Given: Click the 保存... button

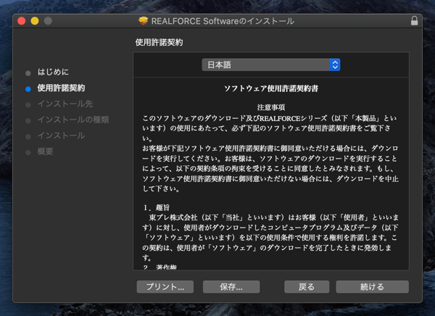Looking at the screenshot, I should click(x=231, y=287).
